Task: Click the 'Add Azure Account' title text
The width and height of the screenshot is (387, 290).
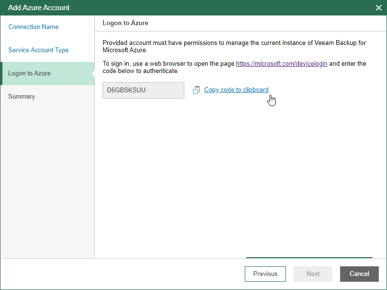Action: [x=39, y=8]
